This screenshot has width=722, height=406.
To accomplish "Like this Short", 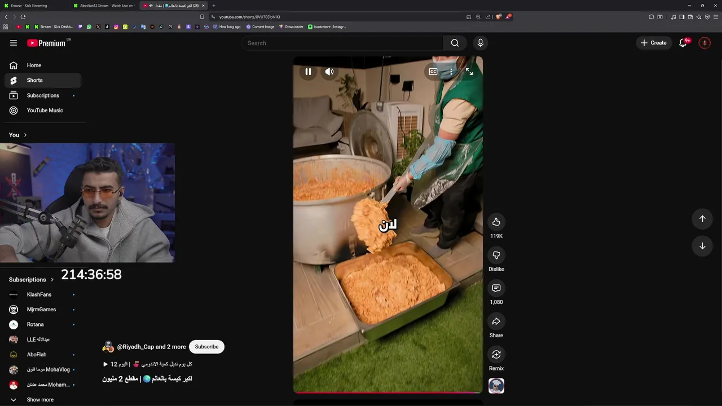I will 496,222.
